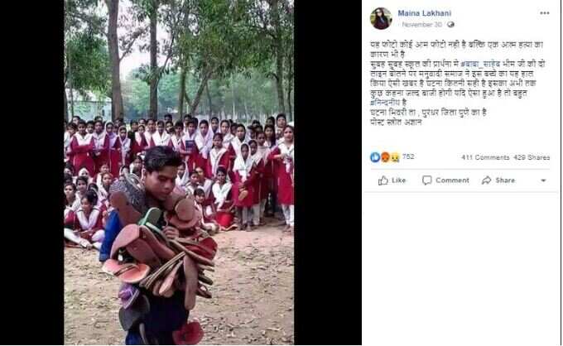Open the November 30 timestamp link
Viewport: 563px width, 346px height.
point(422,25)
